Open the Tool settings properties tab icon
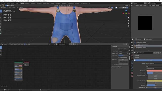The height and width of the screenshot is (91, 162). click(132, 42)
